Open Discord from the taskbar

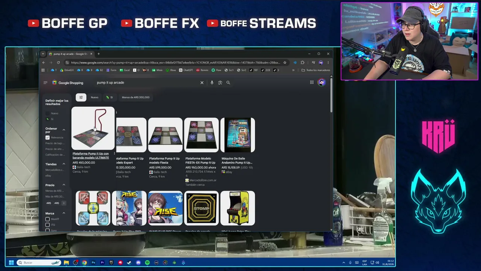click(x=138, y=262)
